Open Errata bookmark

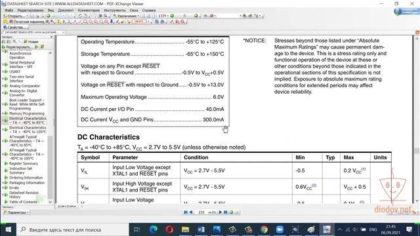(14, 188)
